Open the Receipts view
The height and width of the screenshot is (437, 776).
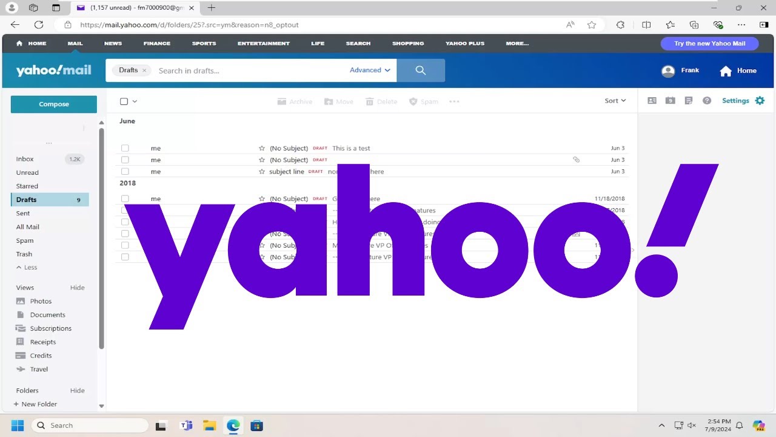pos(42,342)
